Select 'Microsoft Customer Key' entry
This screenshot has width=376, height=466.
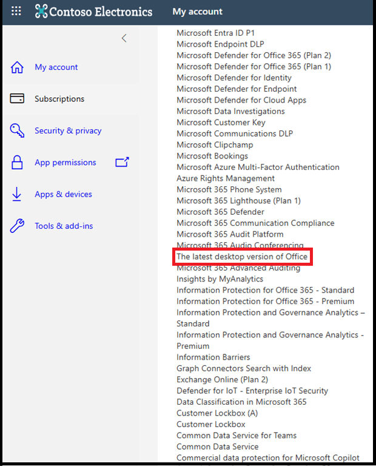pyautogui.click(x=221, y=123)
